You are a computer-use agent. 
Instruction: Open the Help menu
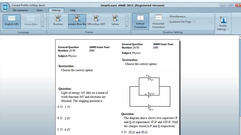(73, 10)
